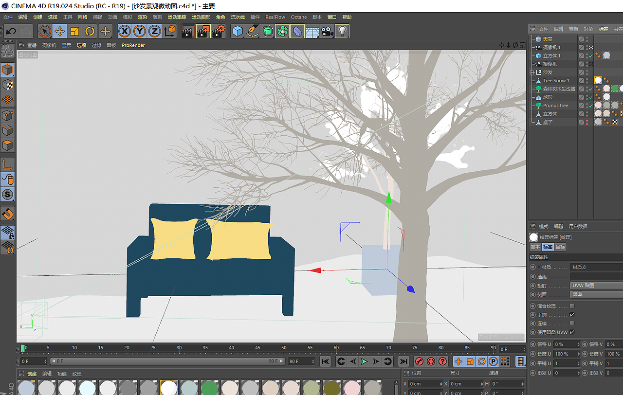
Task: Open render settings gear clapperboard
Action: [219, 31]
